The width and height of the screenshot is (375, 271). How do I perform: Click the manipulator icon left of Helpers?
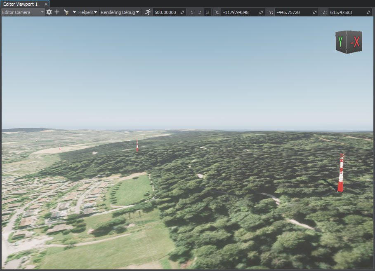[x=66, y=12]
